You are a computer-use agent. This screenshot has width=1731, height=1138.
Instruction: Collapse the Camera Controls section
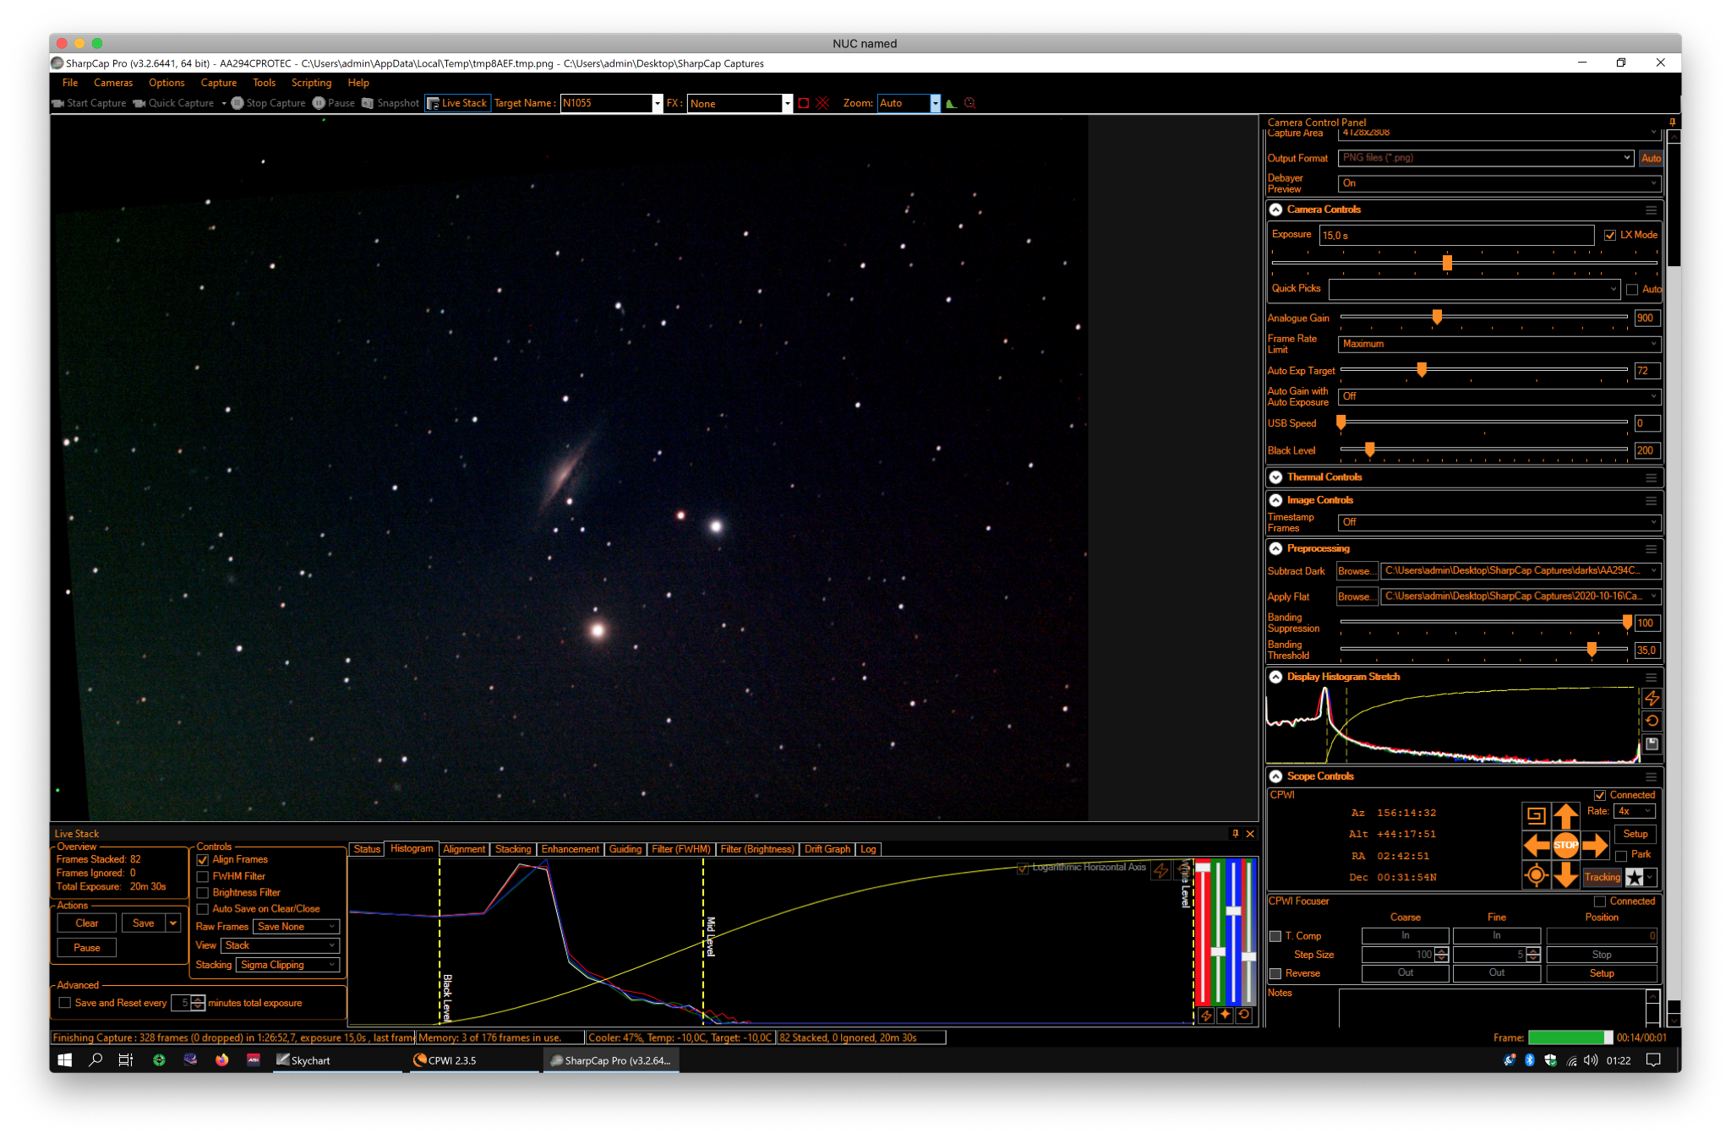pyautogui.click(x=1275, y=210)
